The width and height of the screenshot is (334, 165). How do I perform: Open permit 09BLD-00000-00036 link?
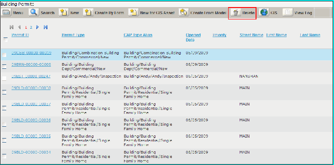point(31,120)
